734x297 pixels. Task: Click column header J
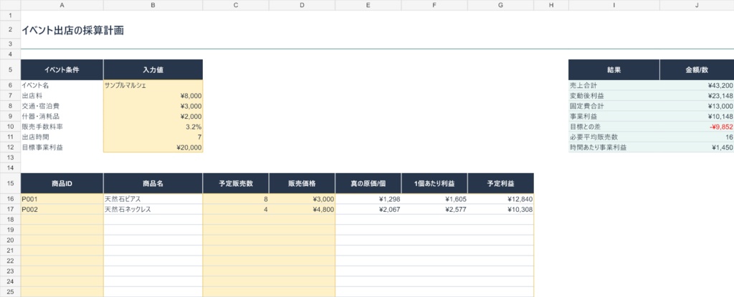pyautogui.click(x=697, y=5)
